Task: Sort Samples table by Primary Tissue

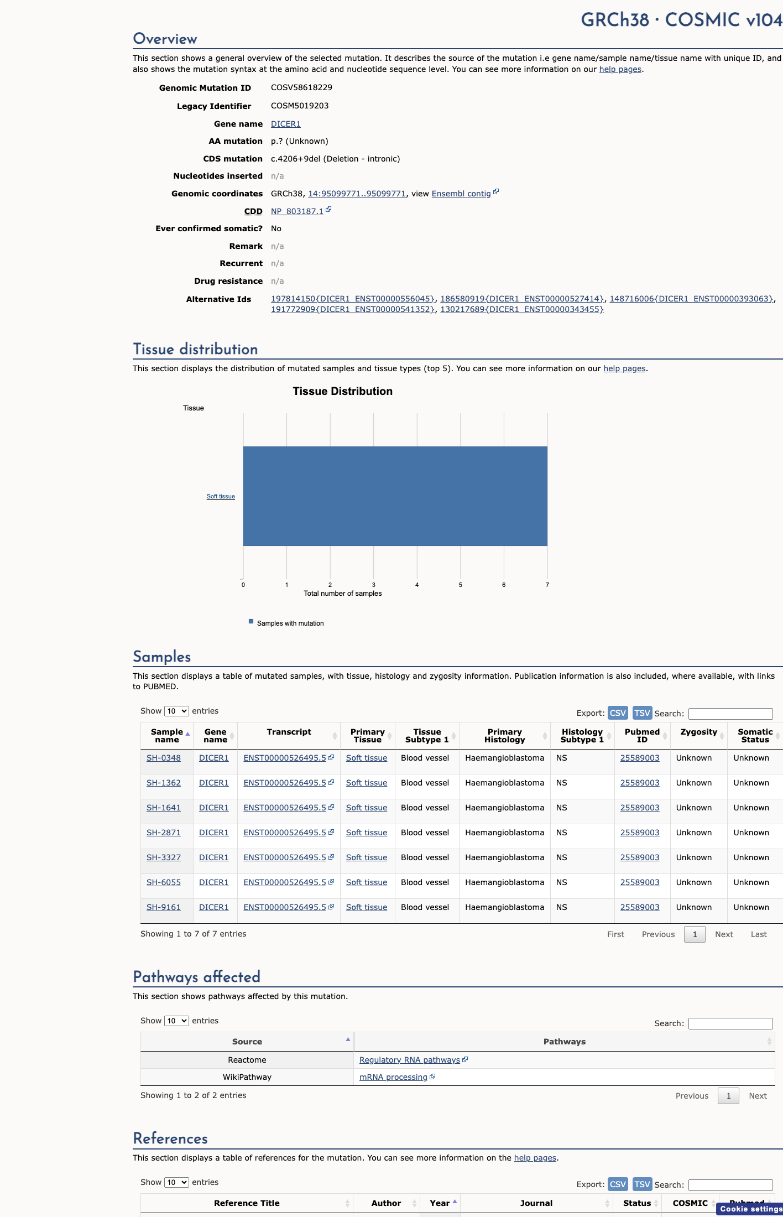Action: click(x=367, y=736)
